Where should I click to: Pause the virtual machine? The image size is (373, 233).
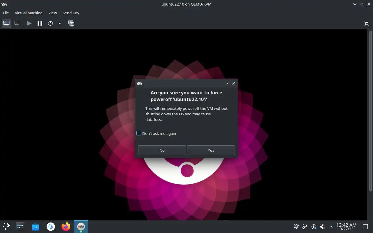tap(40, 23)
